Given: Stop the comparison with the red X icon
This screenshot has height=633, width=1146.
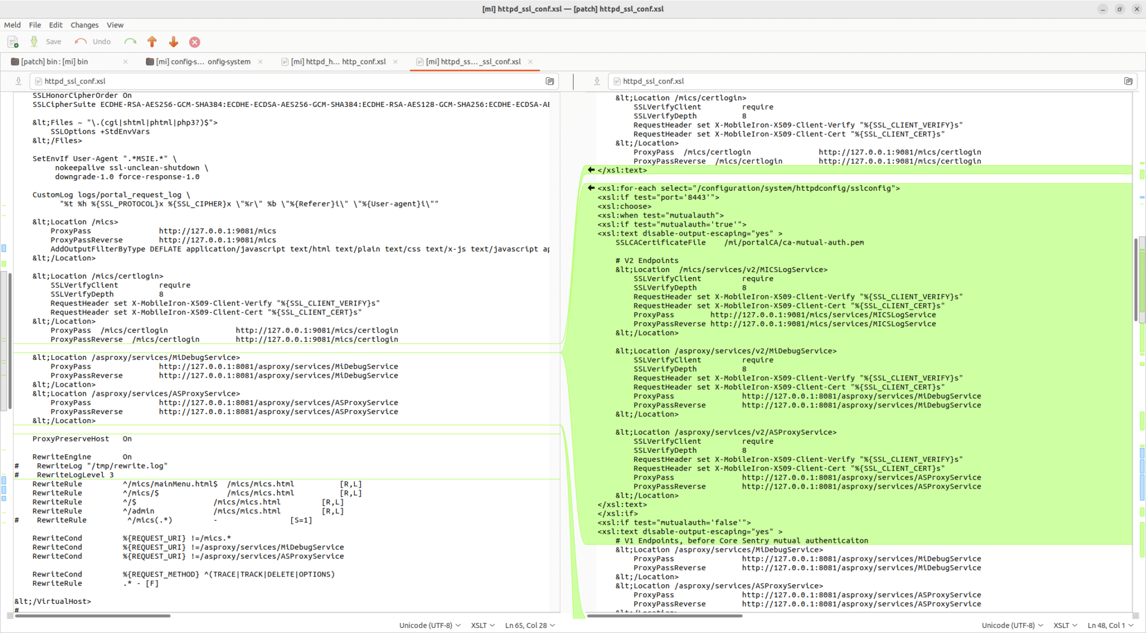Looking at the screenshot, I should [x=194, y=41].
